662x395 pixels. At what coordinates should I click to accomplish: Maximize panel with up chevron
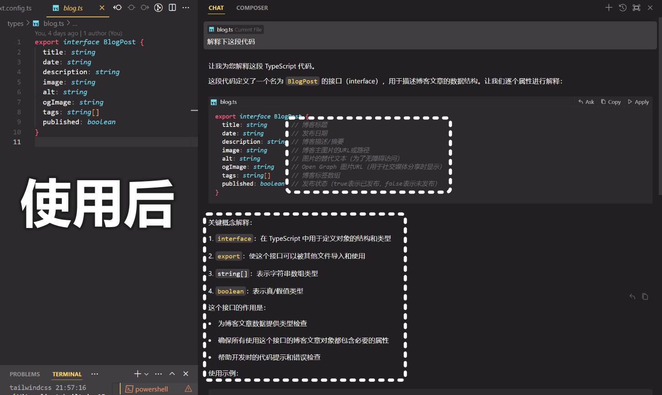[172, 374]
